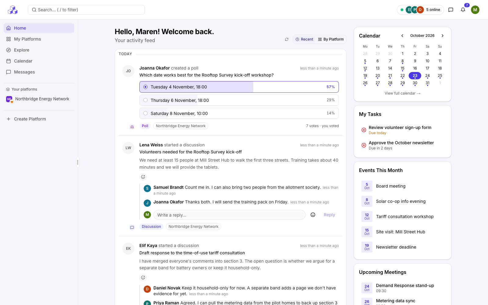Click the Poll tag
The image size is (488, 305).
coord(145,126)
